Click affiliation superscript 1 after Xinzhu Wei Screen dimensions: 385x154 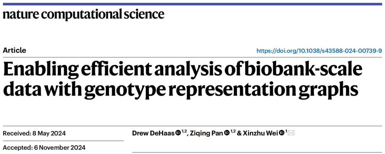(286, 132)
